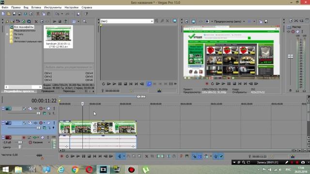Viewport: 310px width, 174px height.
Task: Pause playback in the video preview window
Action: [229, 84]
